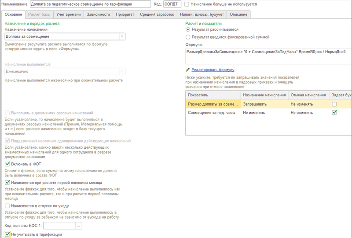This screenshot has height=238, width=352.
Task: Click the pencil icon beside Редактировать формулу
Action: coord(188,70)
